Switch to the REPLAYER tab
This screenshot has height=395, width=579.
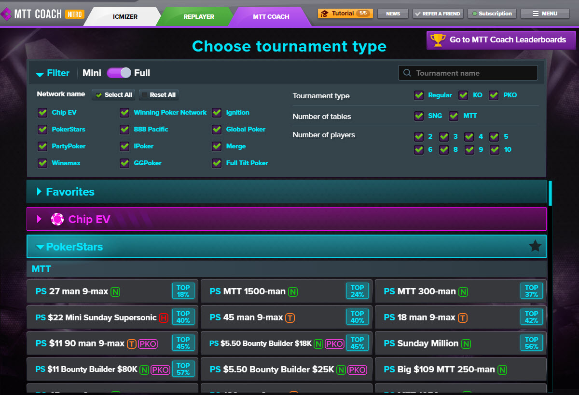tap(199, 16)
